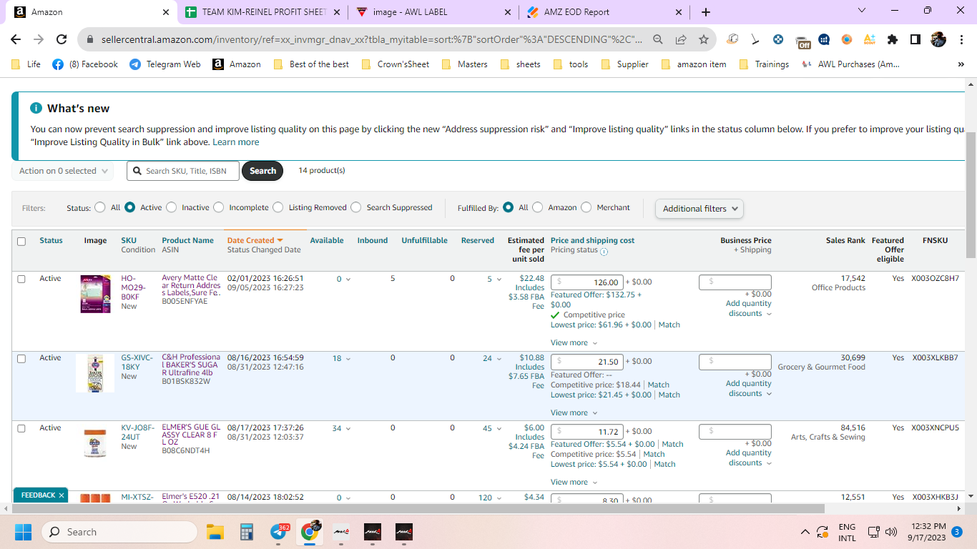Select the Listing Removed radio button
The width and height of the screenshot is (977, 549).
pos(278,207)
